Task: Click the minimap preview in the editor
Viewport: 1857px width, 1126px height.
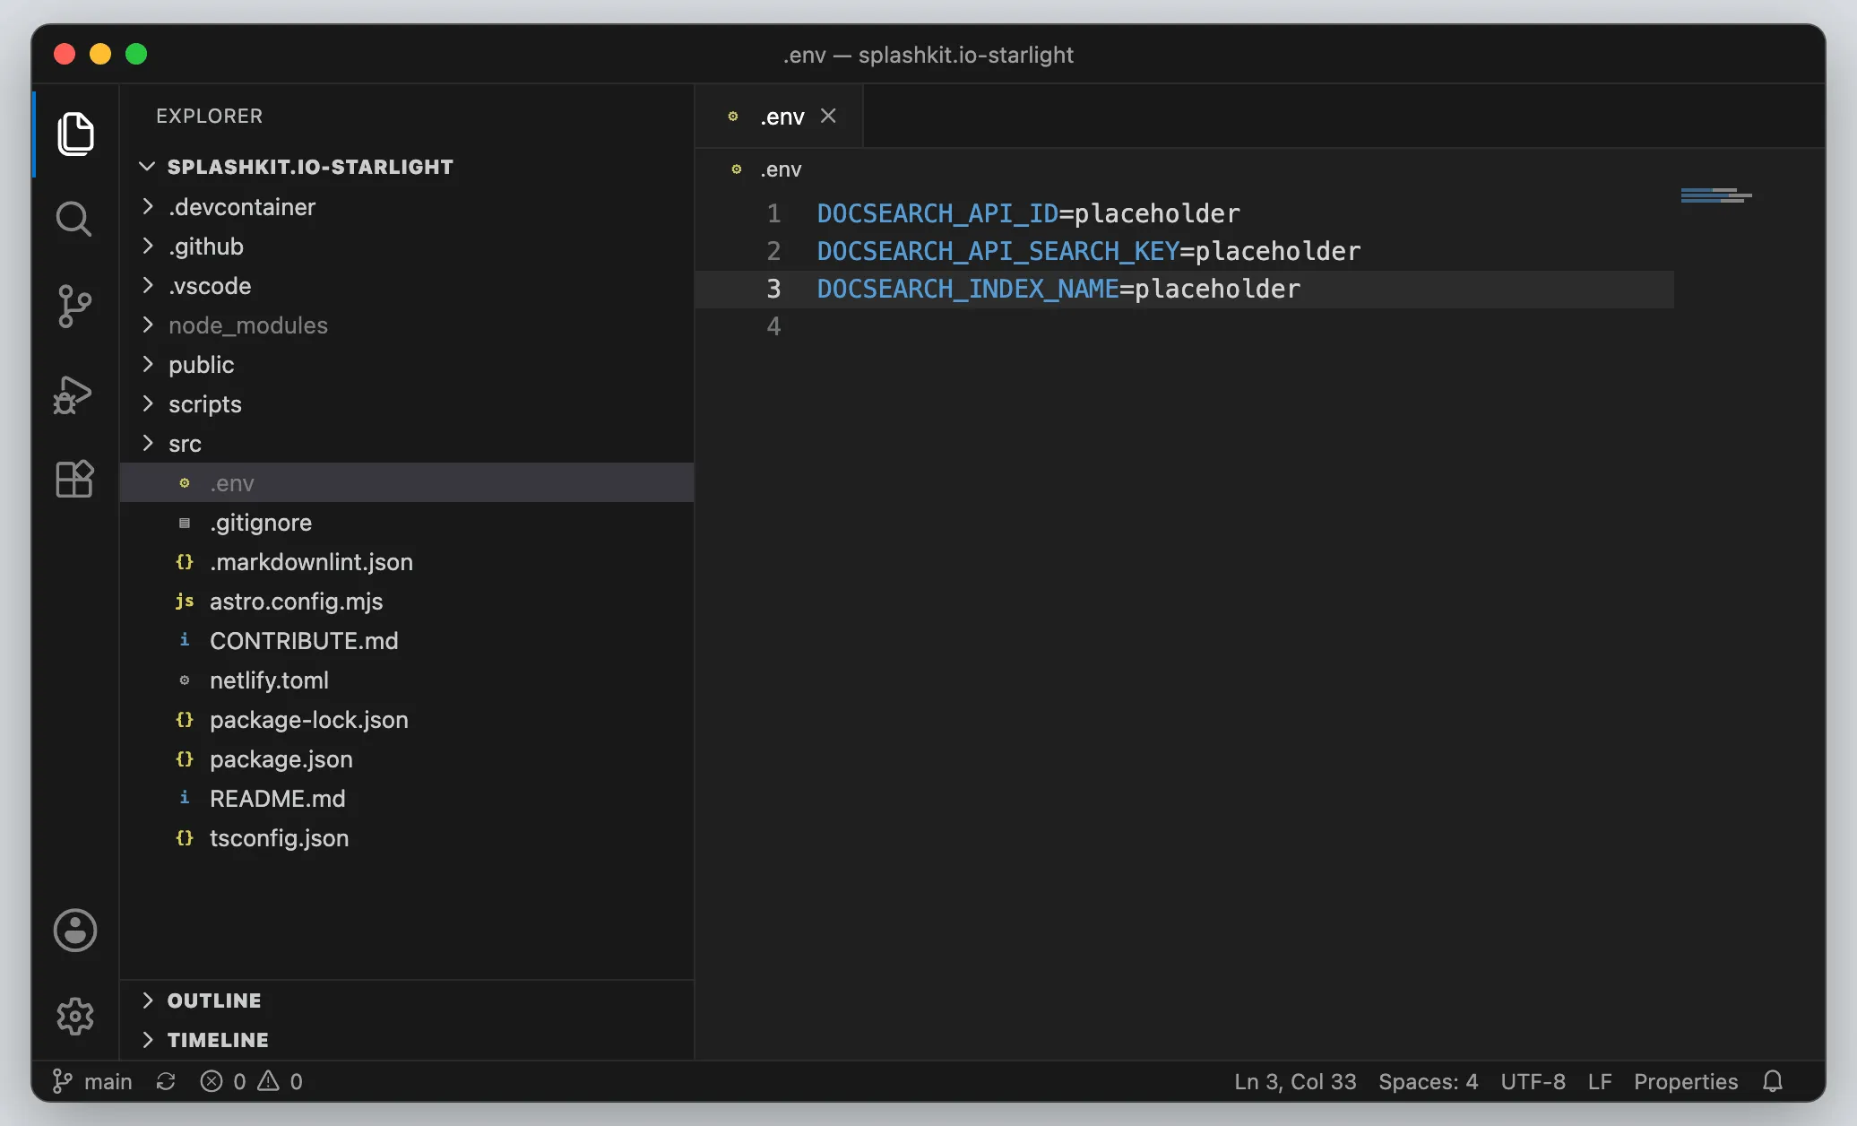Action: point(1716,195)
